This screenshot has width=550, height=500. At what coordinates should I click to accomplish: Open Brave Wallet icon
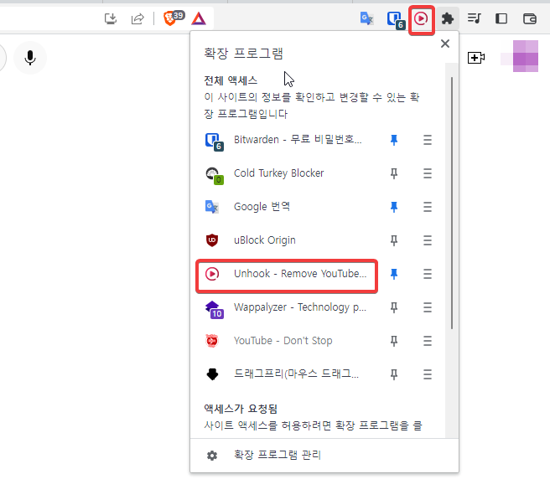click(x=529, y=18)
